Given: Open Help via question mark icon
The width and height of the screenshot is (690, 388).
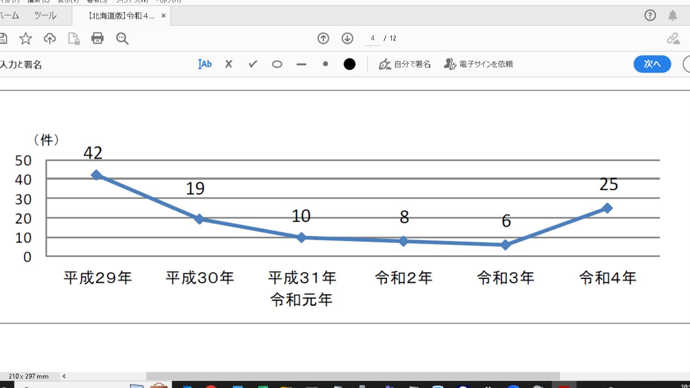Looking at the screenshot, I should 650,15.
